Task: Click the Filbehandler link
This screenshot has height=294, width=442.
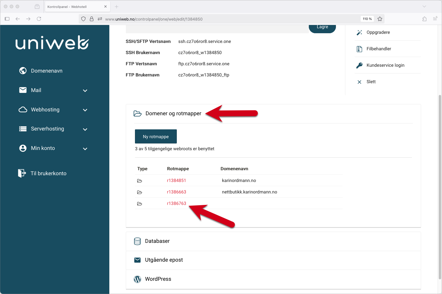Action: 379,49
